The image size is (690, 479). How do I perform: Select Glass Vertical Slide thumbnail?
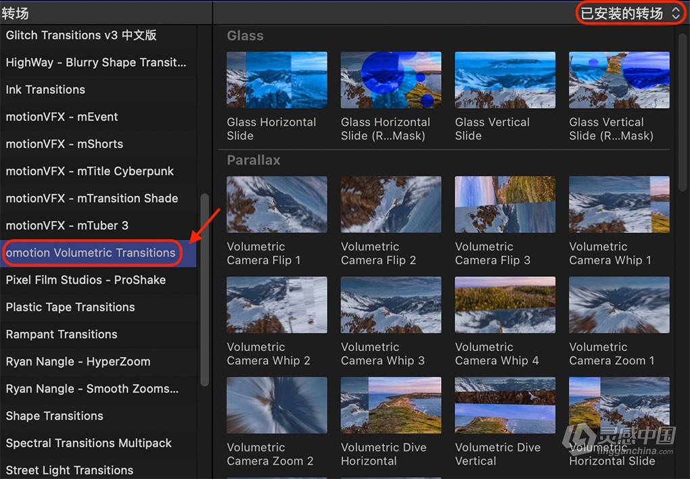[505, 80]
